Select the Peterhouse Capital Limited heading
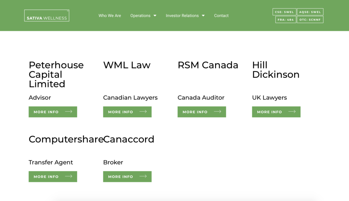This screenshot has height=201, width=349. point(56,75)
